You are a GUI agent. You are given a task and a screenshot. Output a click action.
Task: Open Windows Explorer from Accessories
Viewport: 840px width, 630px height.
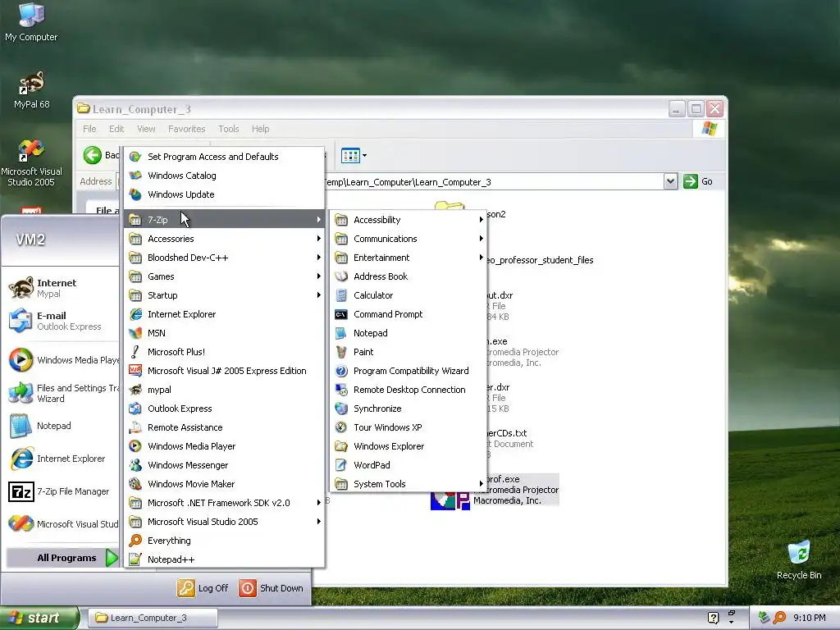[409, 446]
